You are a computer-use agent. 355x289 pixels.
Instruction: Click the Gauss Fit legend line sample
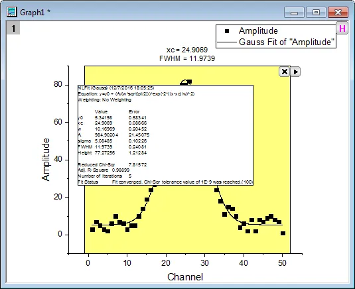pos(227,42)
